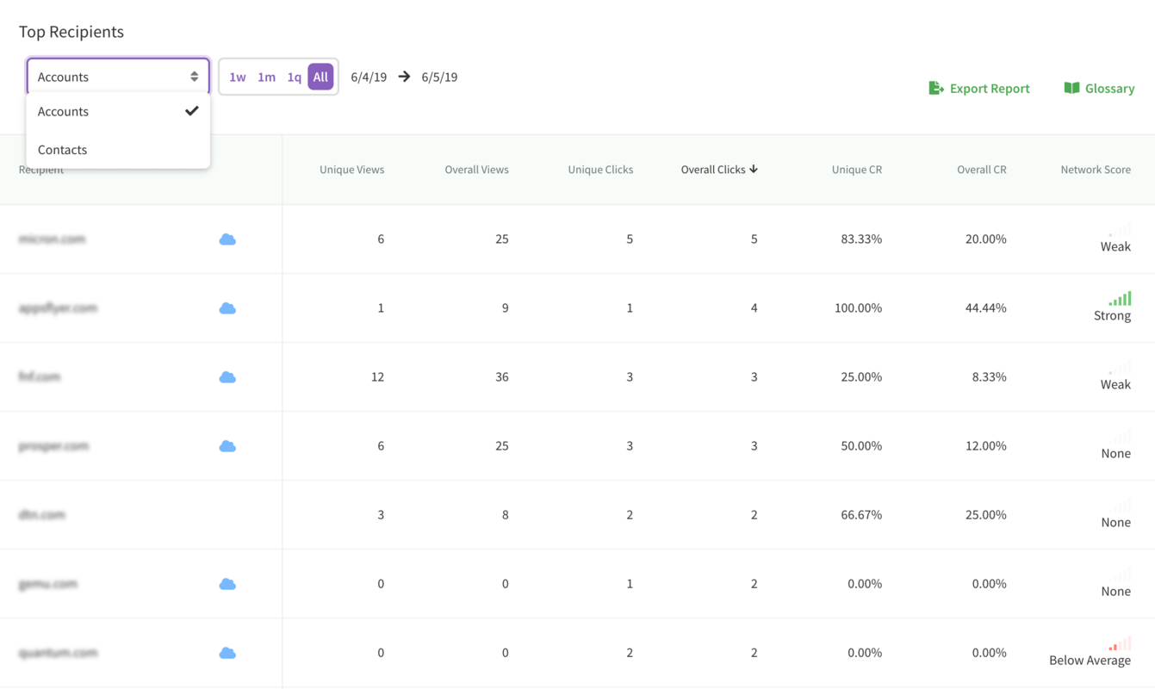
Task: Click the Weak network score indicator for fnf.com
Action: 1116,377
